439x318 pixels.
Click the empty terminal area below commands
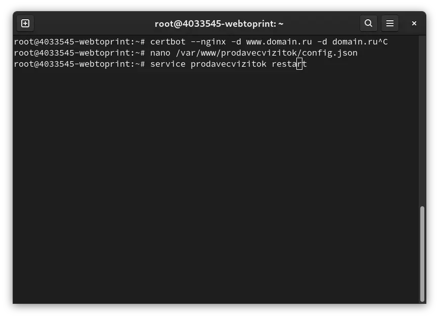click(x=215, y=185)
